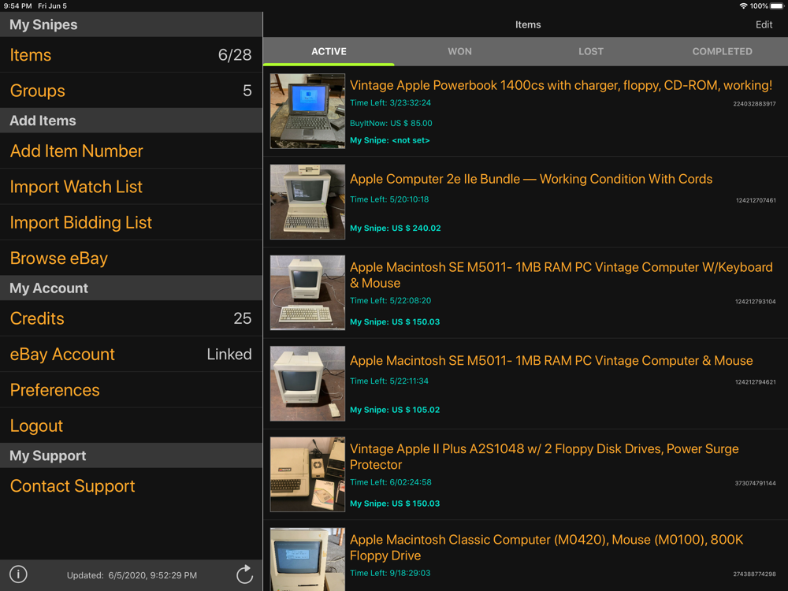Screen dimensions: 788x591
Task: Tap the info icon in bottom bar
Action: pos(19,574)
